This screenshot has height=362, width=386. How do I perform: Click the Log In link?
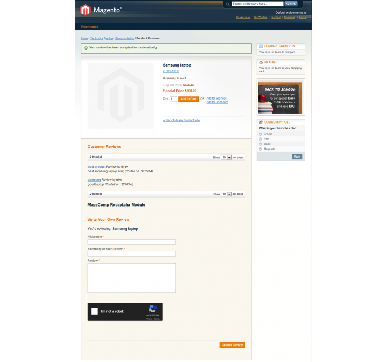[303, 17]
